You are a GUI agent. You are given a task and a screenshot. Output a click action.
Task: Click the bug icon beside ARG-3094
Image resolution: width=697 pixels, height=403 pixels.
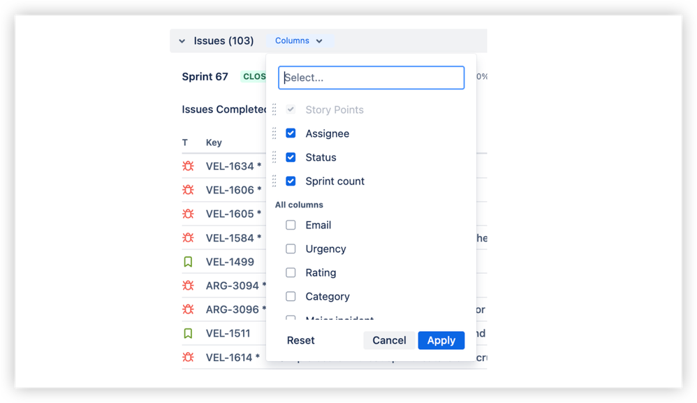[x=187, y=285]
